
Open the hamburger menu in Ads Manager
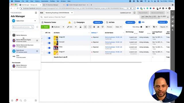(36, 13)
